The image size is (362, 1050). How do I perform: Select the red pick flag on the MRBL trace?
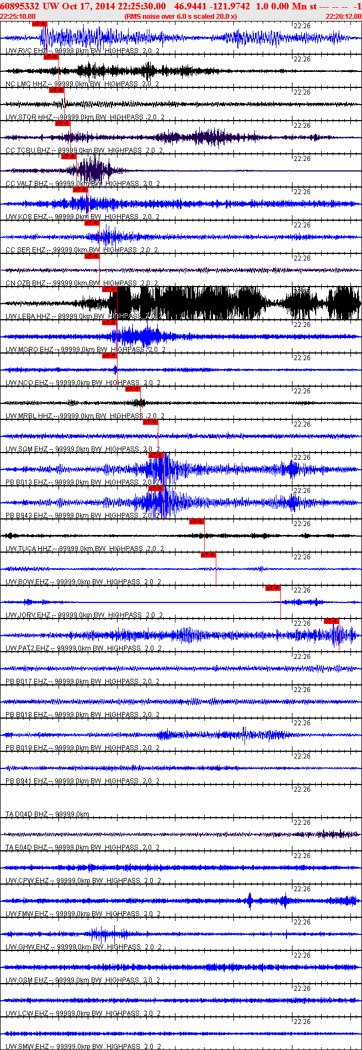133,389
